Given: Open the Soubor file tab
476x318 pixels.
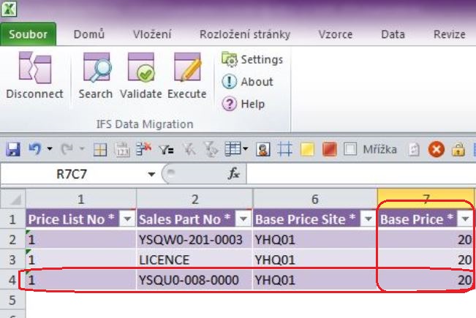Looking at the screenshot, I should pyautogui.click(x=29, y=34).
